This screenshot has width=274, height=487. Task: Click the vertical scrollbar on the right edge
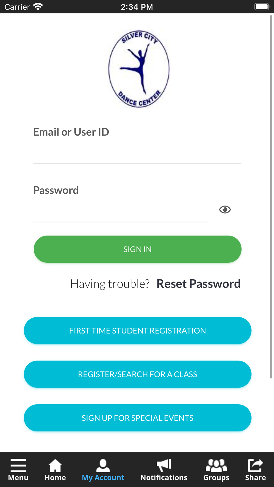coord(271,197)
